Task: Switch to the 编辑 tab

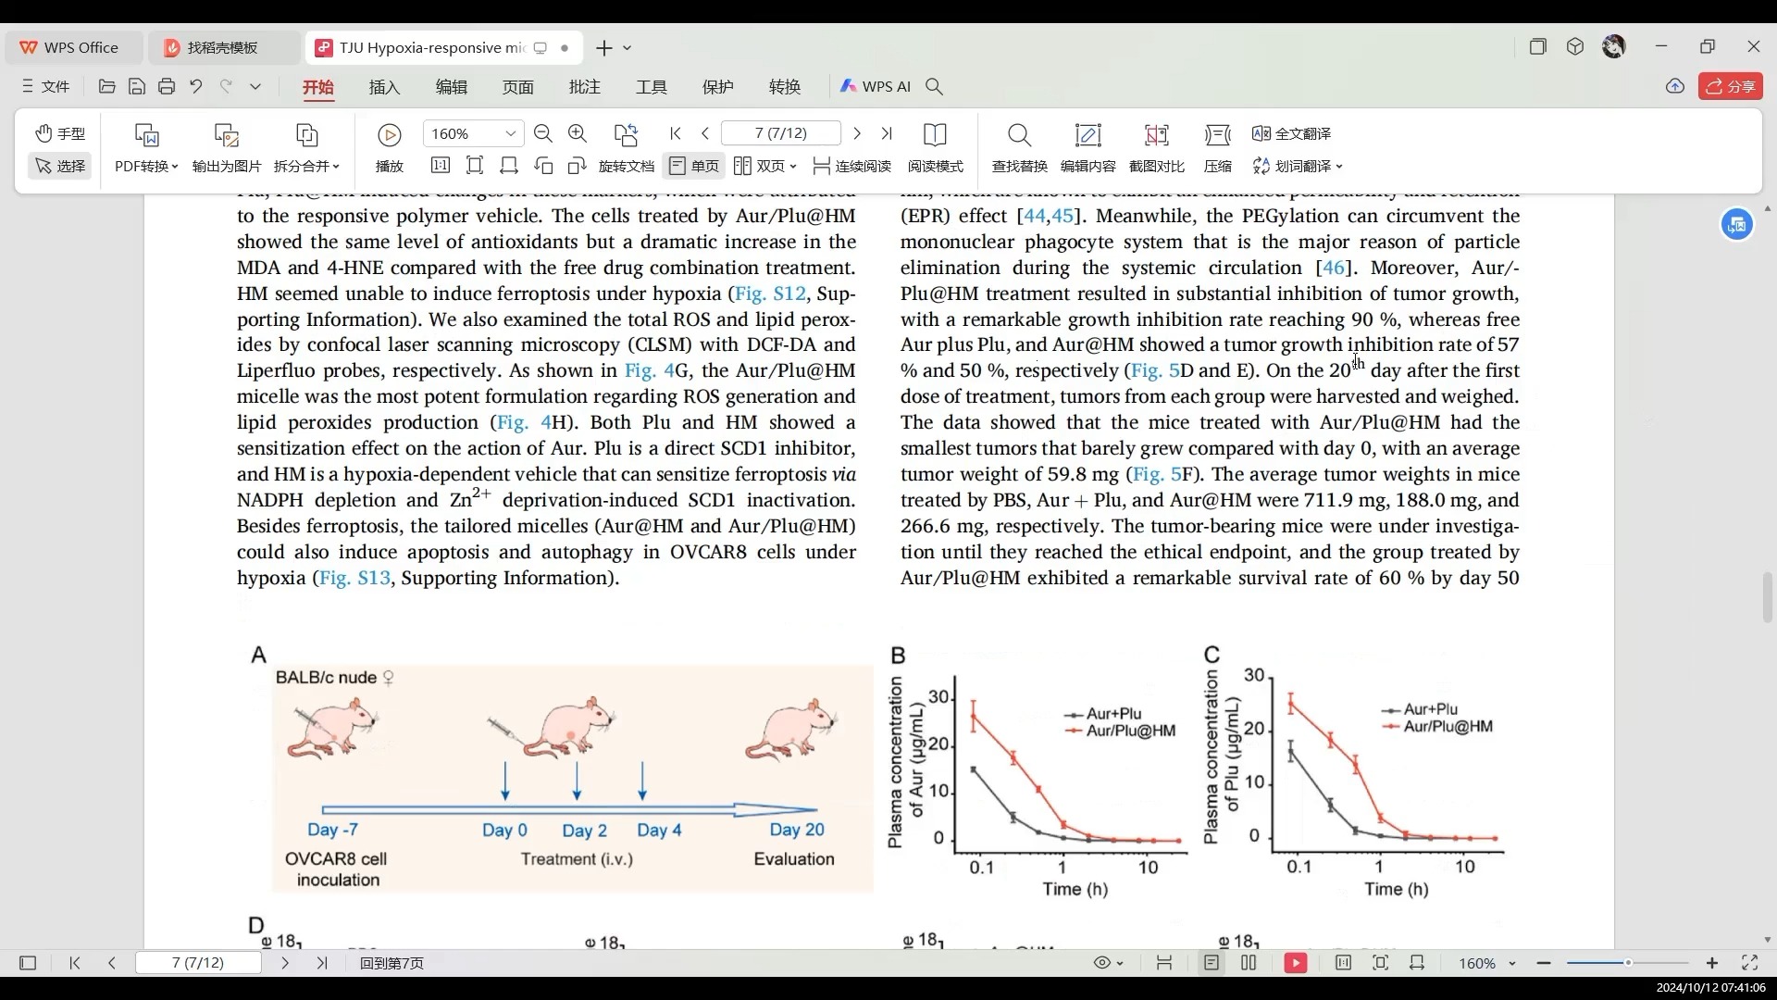Action: [451, 86]
